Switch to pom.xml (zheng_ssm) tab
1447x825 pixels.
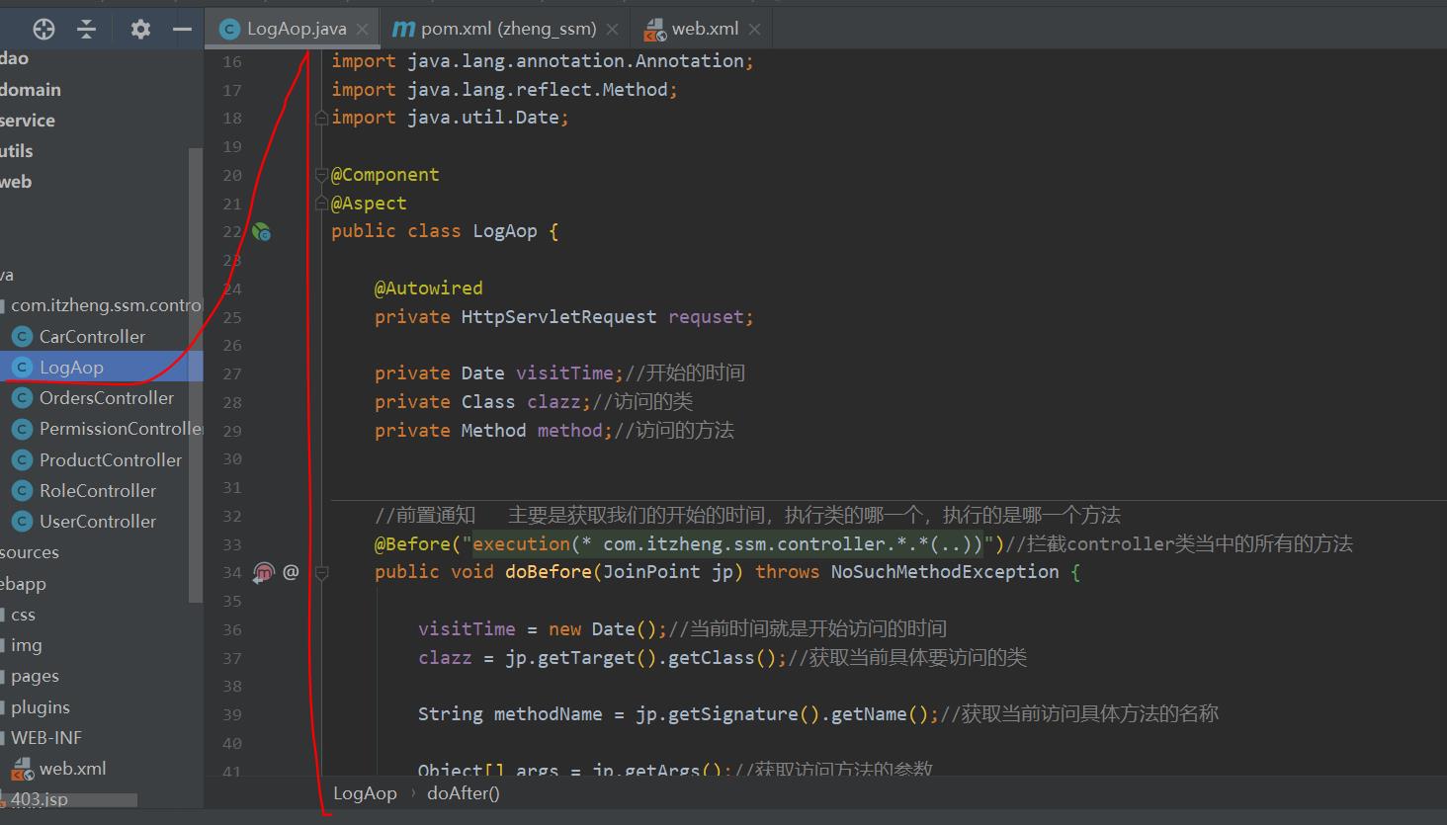(508, 29)
